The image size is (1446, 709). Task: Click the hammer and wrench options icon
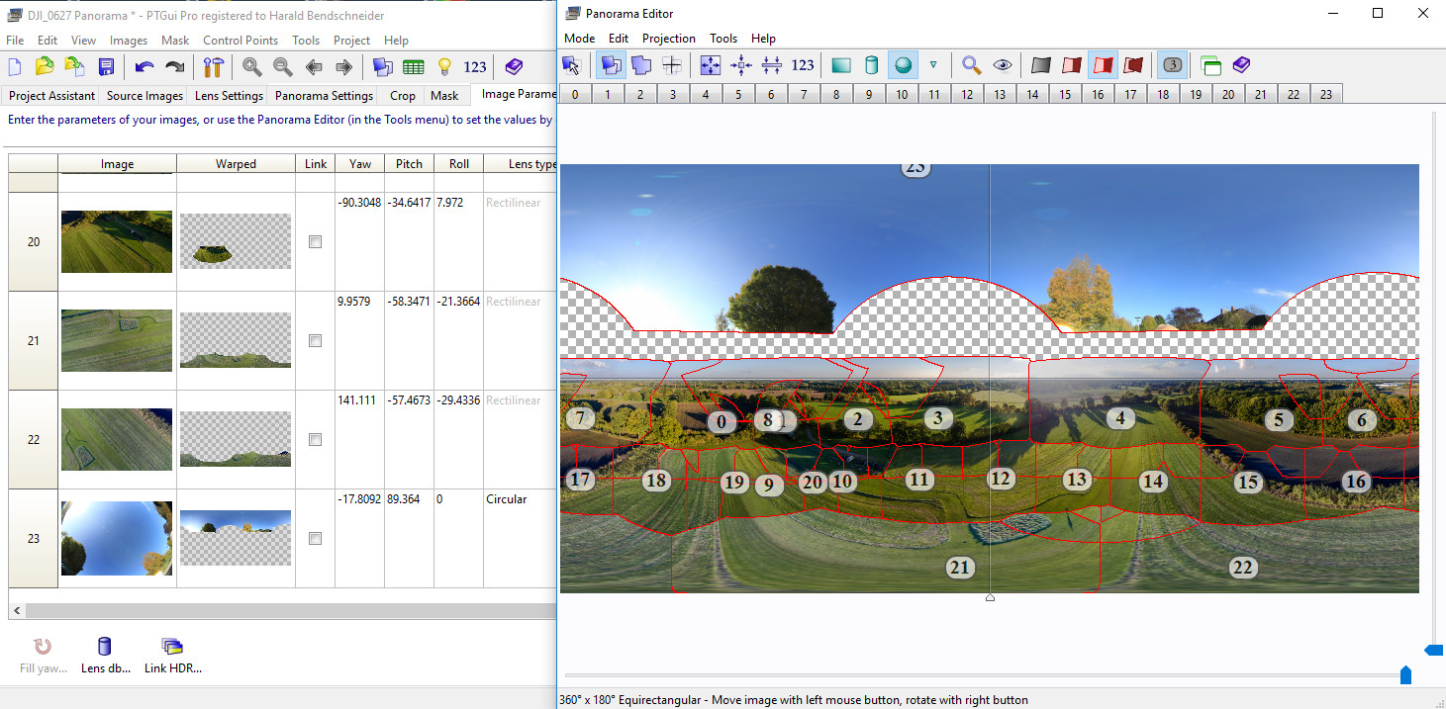(213, 67)
